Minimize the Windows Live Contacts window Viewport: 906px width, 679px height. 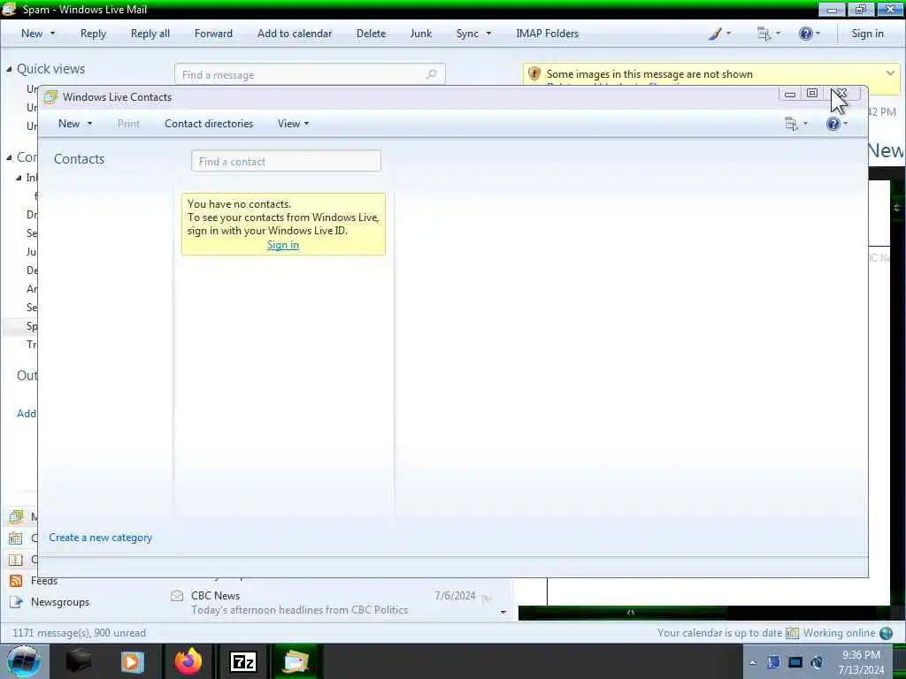790,94
